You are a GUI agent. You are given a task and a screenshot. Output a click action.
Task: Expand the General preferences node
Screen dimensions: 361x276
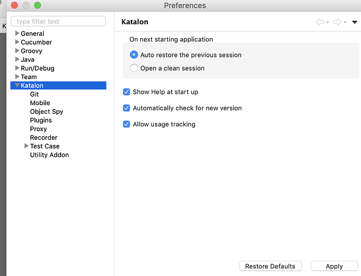17,34
